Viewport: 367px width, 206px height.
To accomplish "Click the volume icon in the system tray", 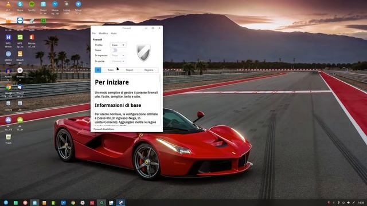I will pos(349,203).
